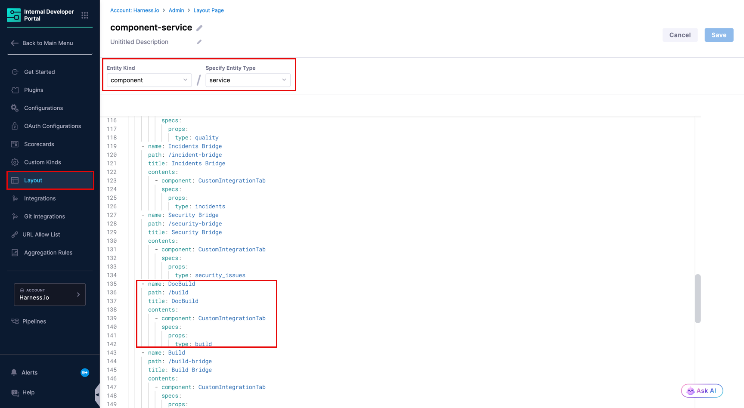744x408 pixels.
Task: Click the 9+ alerts count badge
Action: 85,373
